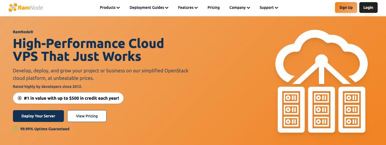Screen dimensions: 386x145
Task: Click the 'High-Performance Cloud VPS That Just Works' heading
Action: 88,50
